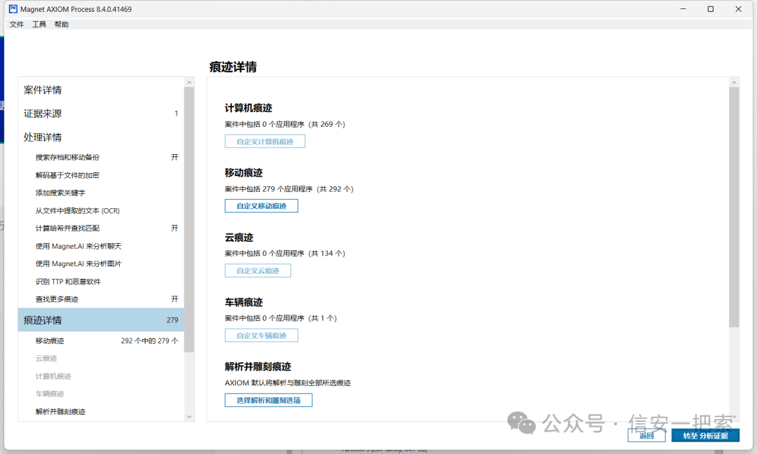The image size is (757, 454).
Task: Open 从文件中提取的文本 (OCR) option
Action: click(x=101, y=211)
